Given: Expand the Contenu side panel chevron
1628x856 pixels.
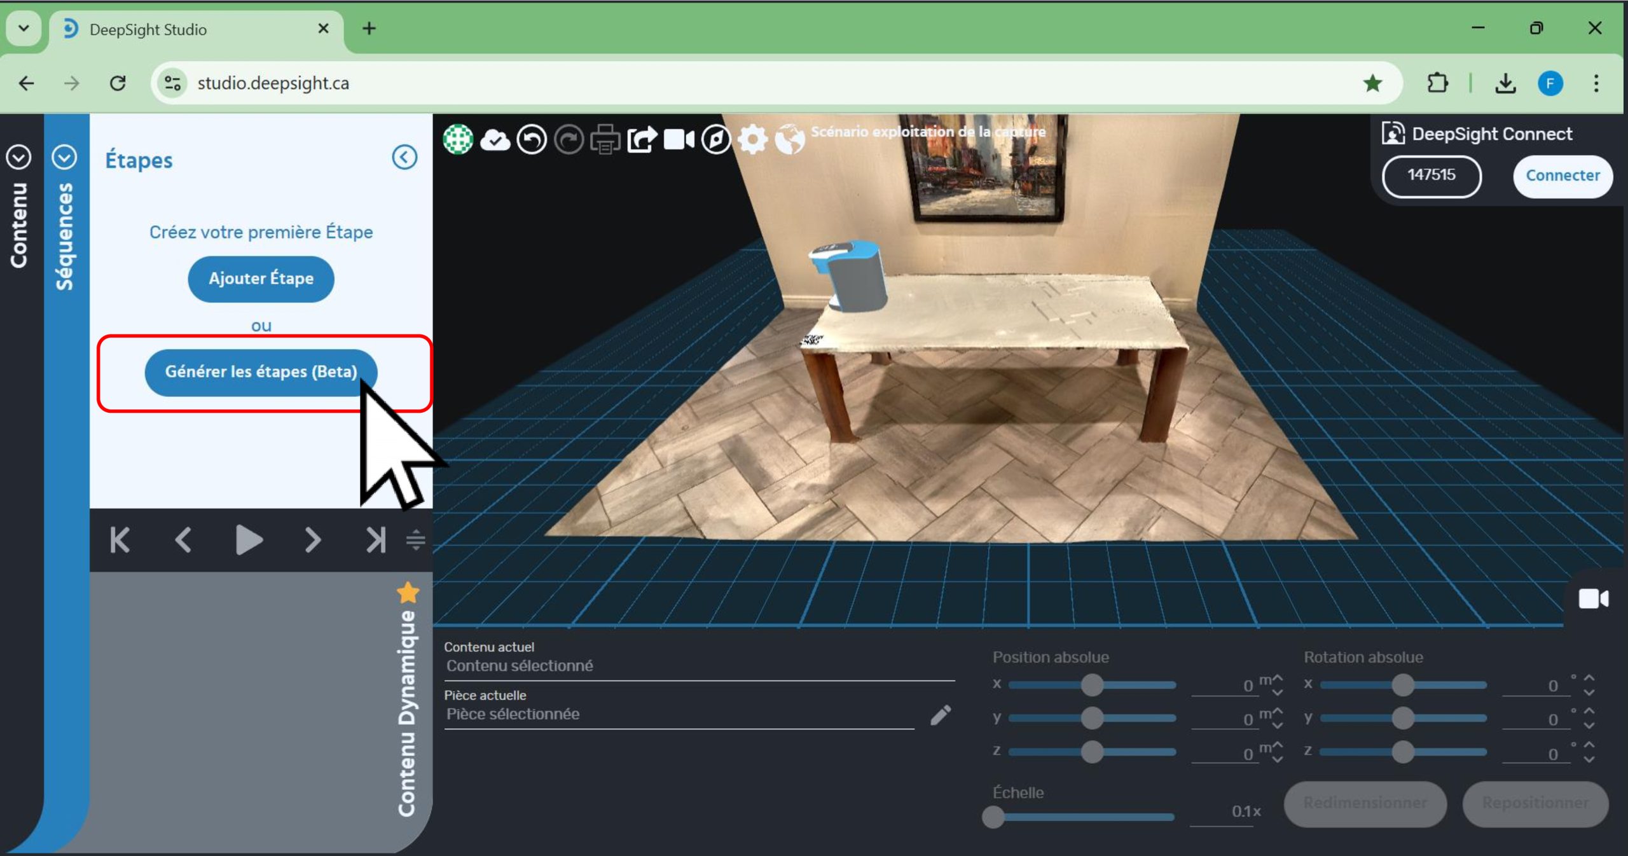Looking at the screenshot, I should [18, 157].
